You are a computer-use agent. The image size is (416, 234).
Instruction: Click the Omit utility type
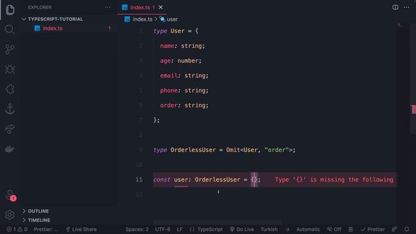click(233, 150)
